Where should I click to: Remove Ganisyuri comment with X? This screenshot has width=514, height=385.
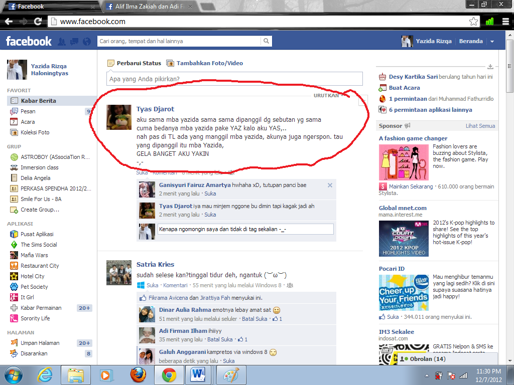[330, 185]
